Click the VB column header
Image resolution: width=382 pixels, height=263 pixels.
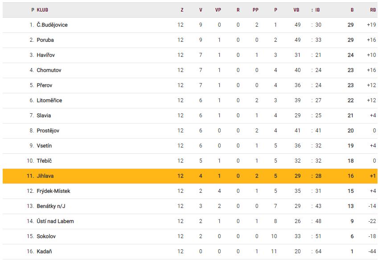coord(296,10)
